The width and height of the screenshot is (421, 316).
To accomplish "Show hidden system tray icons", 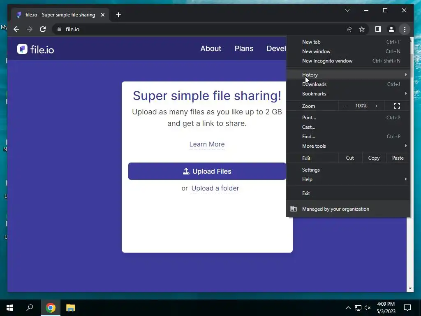I will [348, 308].
